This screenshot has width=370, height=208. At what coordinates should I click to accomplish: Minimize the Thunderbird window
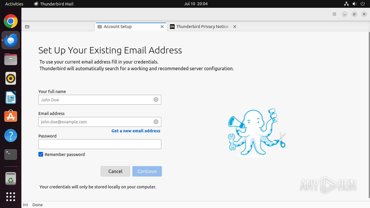coord(345,14)
